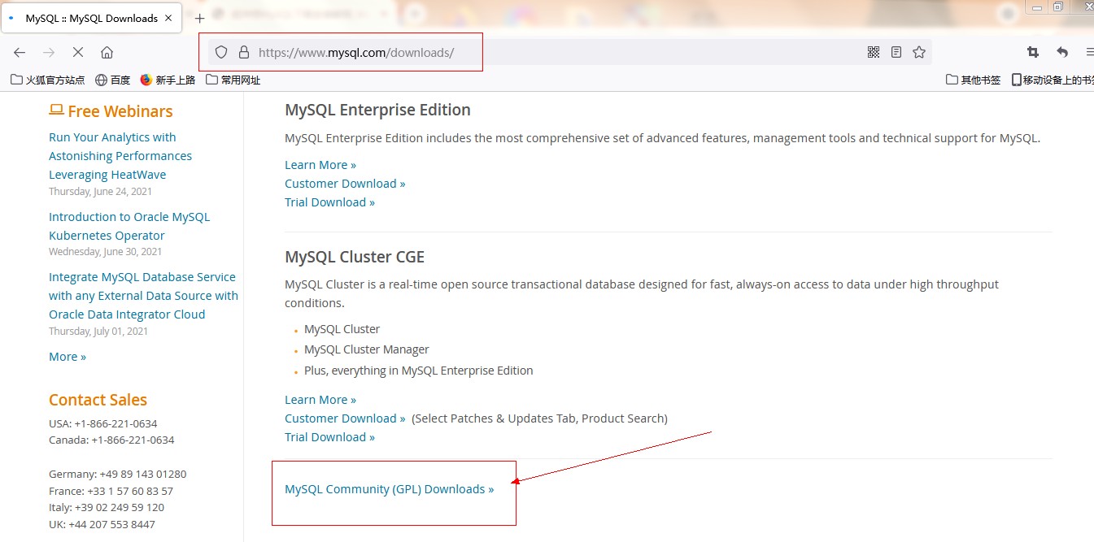Click France: +33 1 57 60 83 57
Image resolution: width=1094 pixels, height=542 pixels.
(111, 491)
